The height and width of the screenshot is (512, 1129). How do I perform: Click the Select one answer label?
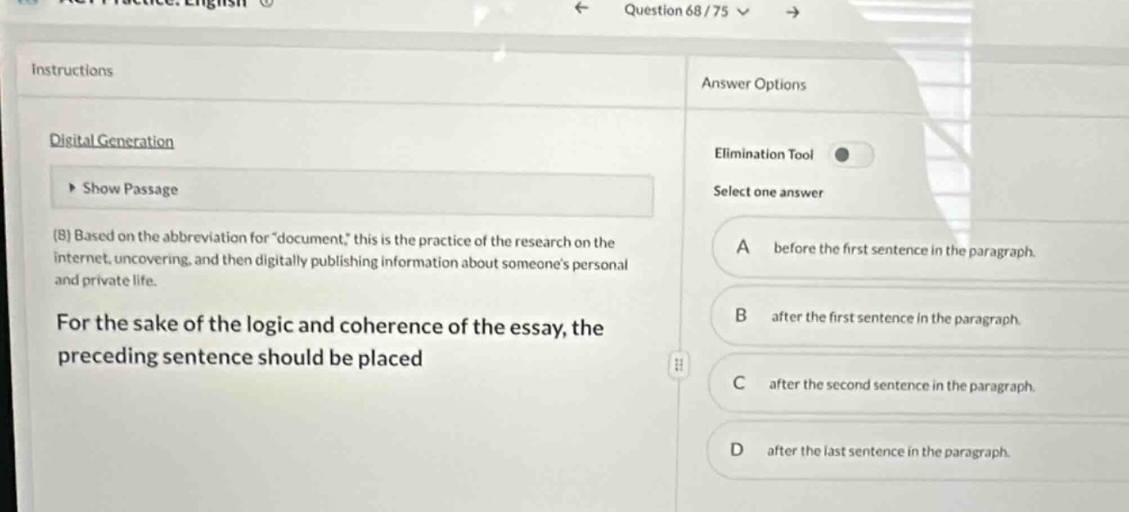(x=768, y=192)
